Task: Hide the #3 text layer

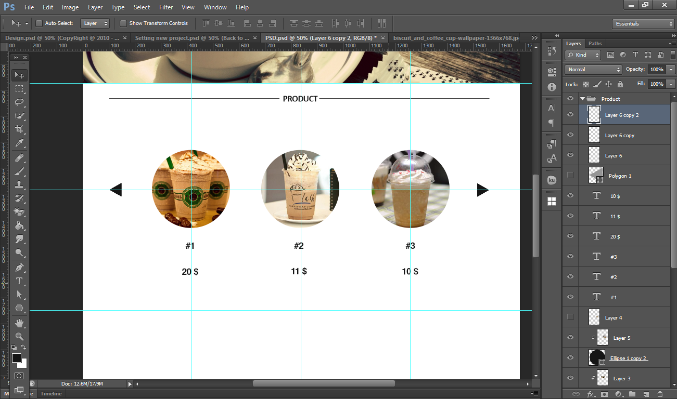Action: [x=570, y=257]
